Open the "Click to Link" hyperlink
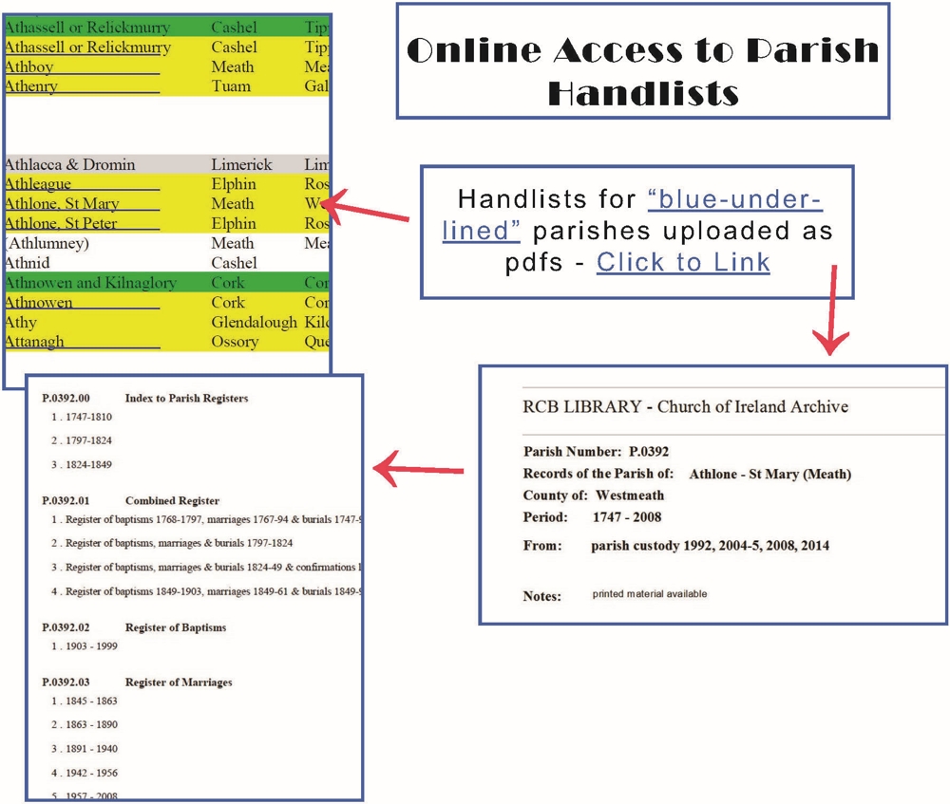This screenshot has width=950, height=804. [x=683, y=262]
